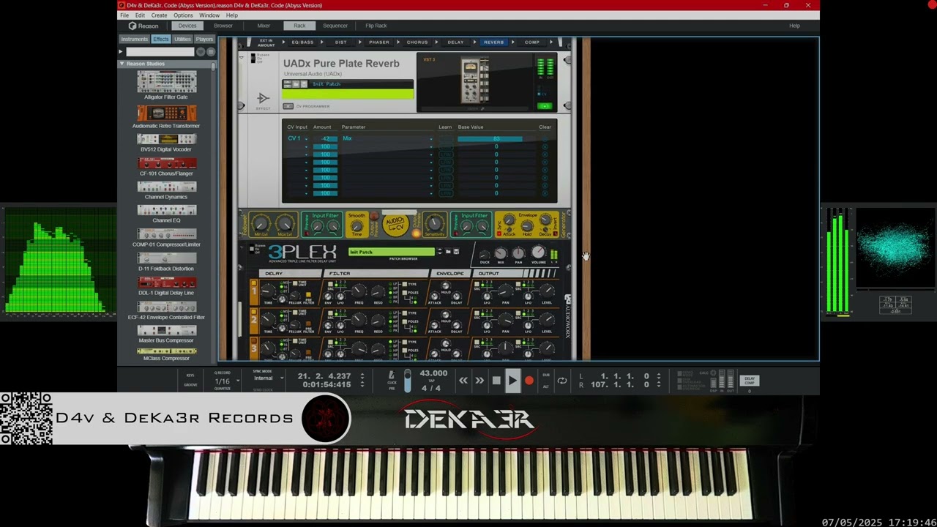Select the BV512 Digital Vocoder device
This screenshot has height=527, width=937.
166,143
